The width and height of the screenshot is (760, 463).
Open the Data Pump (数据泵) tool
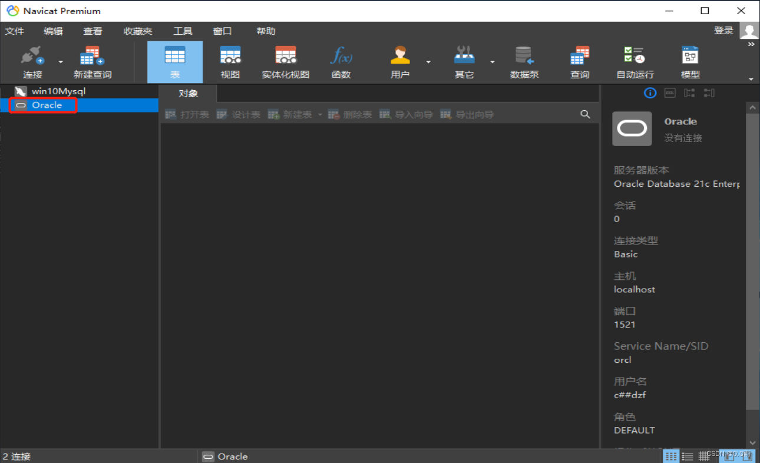coord(524,62)
